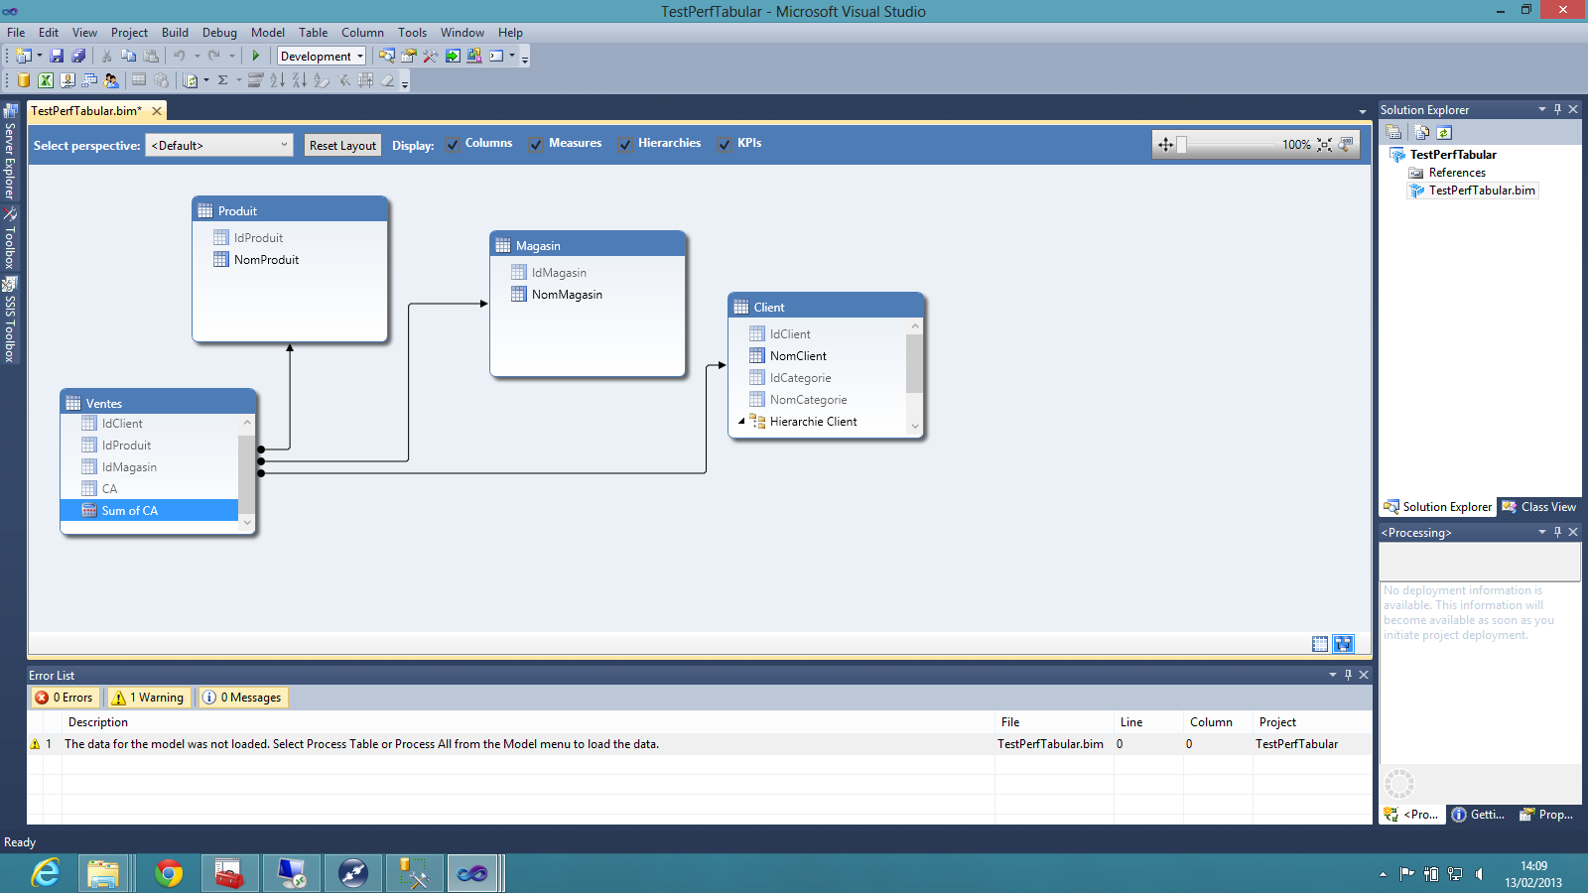Filter error list by 1 Warning

point(149,698)
